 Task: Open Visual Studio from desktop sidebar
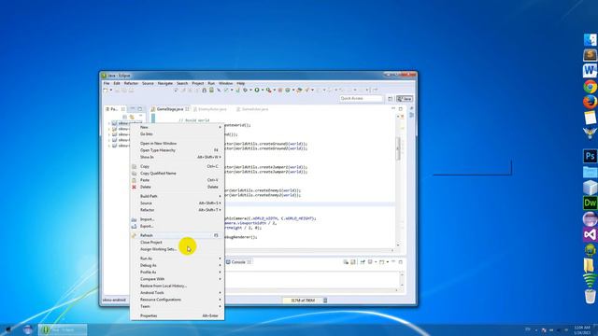click(590, 234)
